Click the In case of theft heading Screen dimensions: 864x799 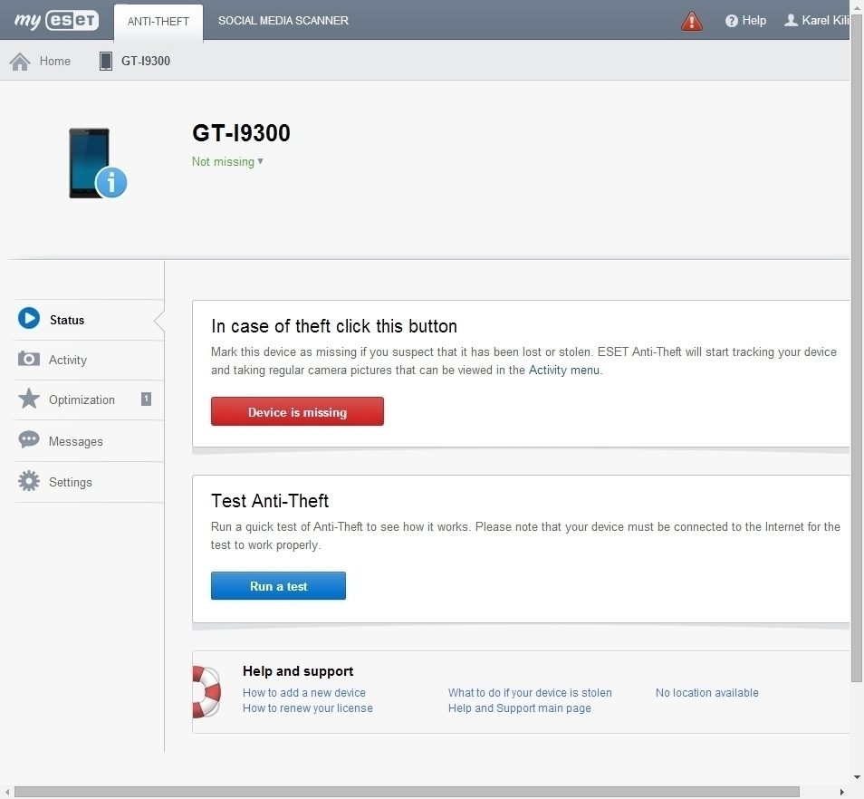click(x=334, y=326)
